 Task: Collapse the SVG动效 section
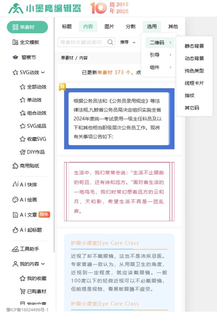pyautogui.click(x=43, y=72)
